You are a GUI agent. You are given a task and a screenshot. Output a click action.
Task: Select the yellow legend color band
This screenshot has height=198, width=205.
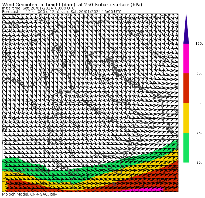[186, 118]
